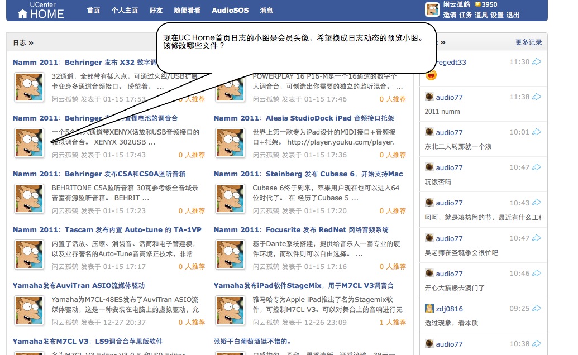Viewport: 578px width, 355px height.
Task: Open 'Yamaha发布AuviTran ASIO流媒体驱动' post
Action: (x=79, y=285)
